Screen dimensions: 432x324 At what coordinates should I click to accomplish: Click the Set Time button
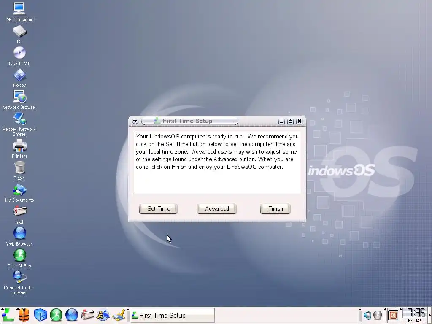click(x=159, y=208)
